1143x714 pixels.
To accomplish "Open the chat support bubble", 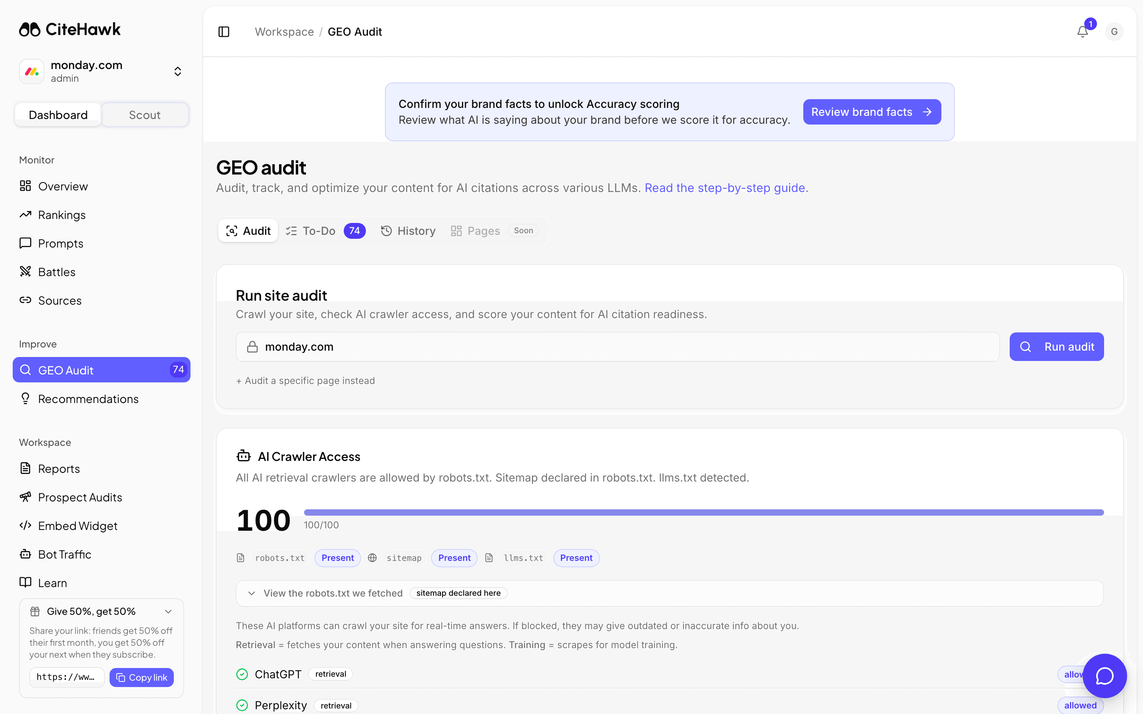I will coord(1105,676).
